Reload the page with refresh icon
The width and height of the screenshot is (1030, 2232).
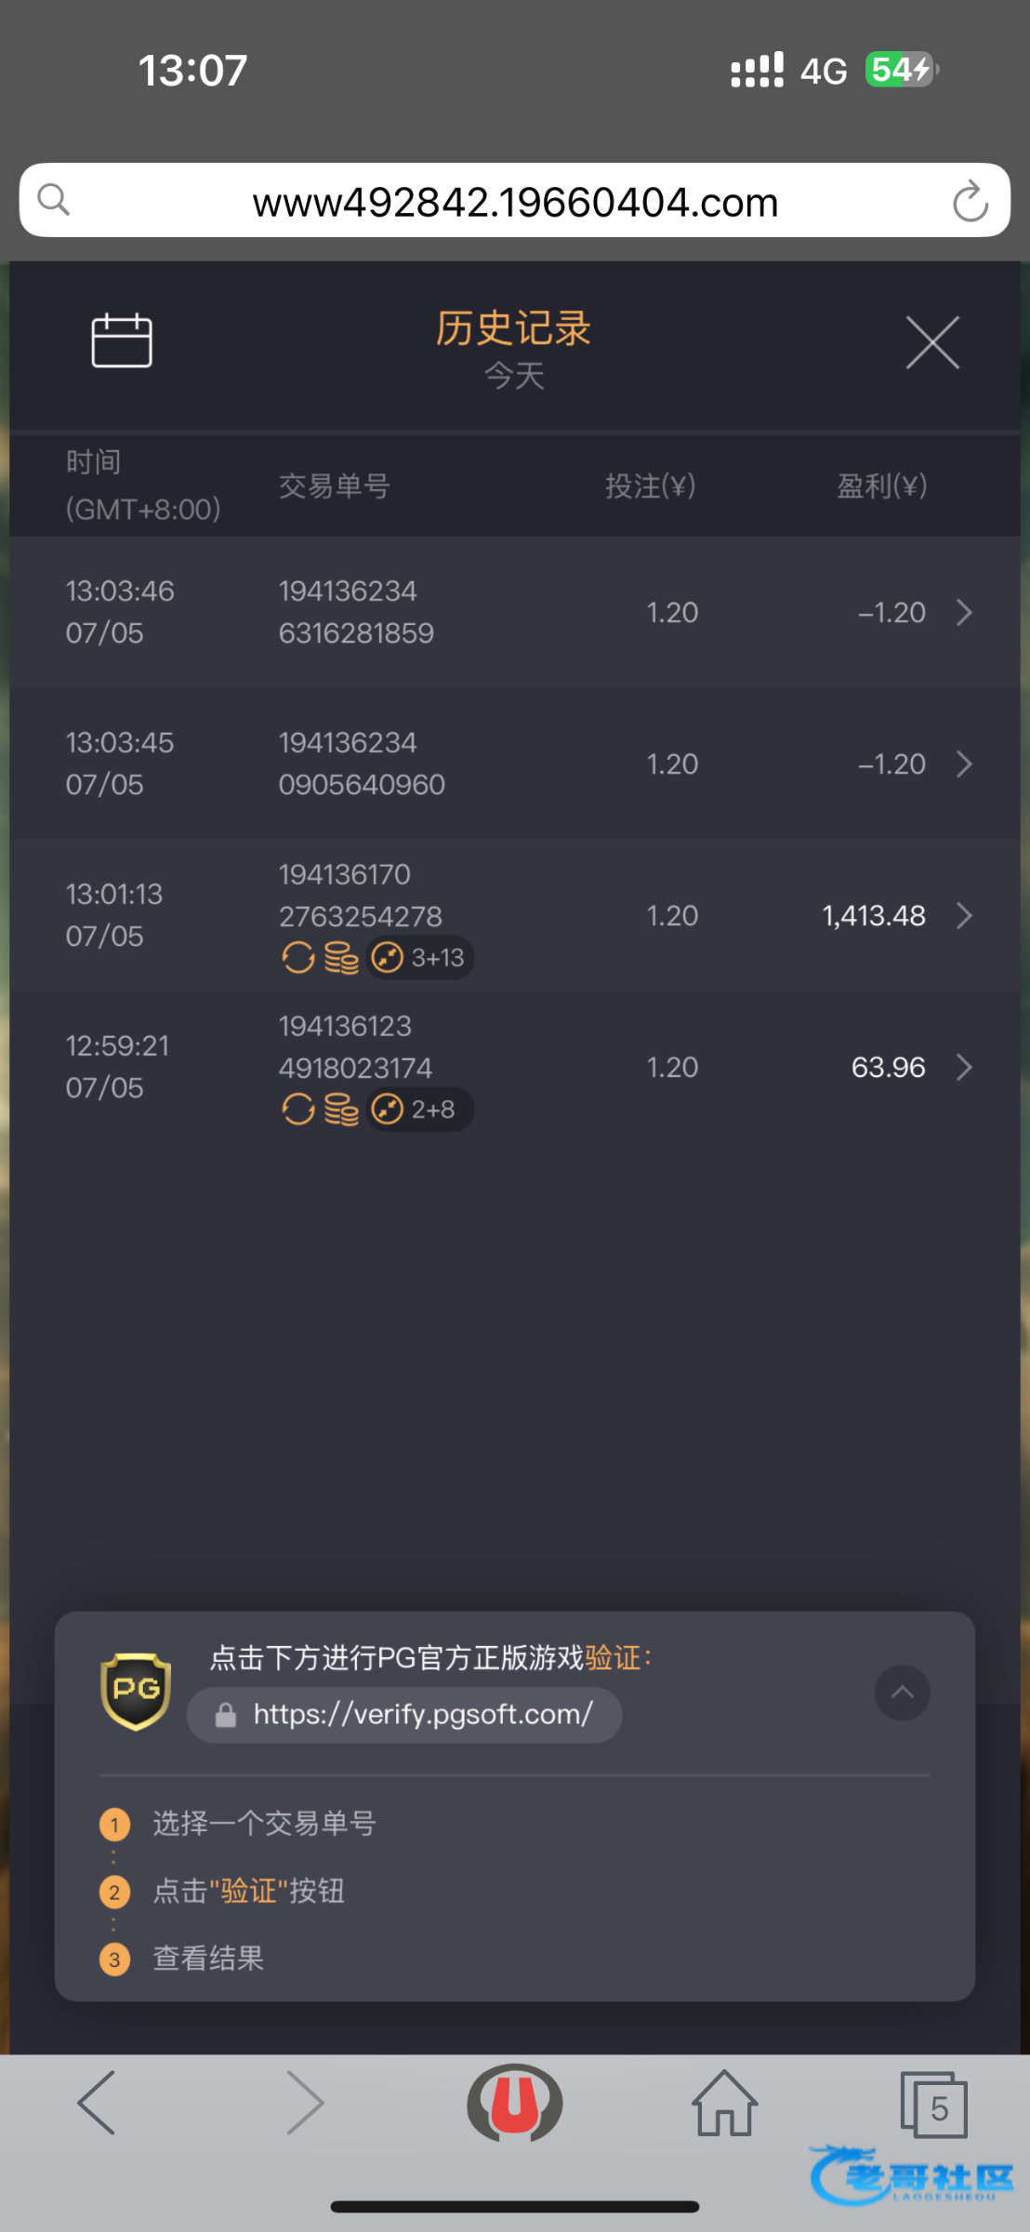[x=970, y=201]
